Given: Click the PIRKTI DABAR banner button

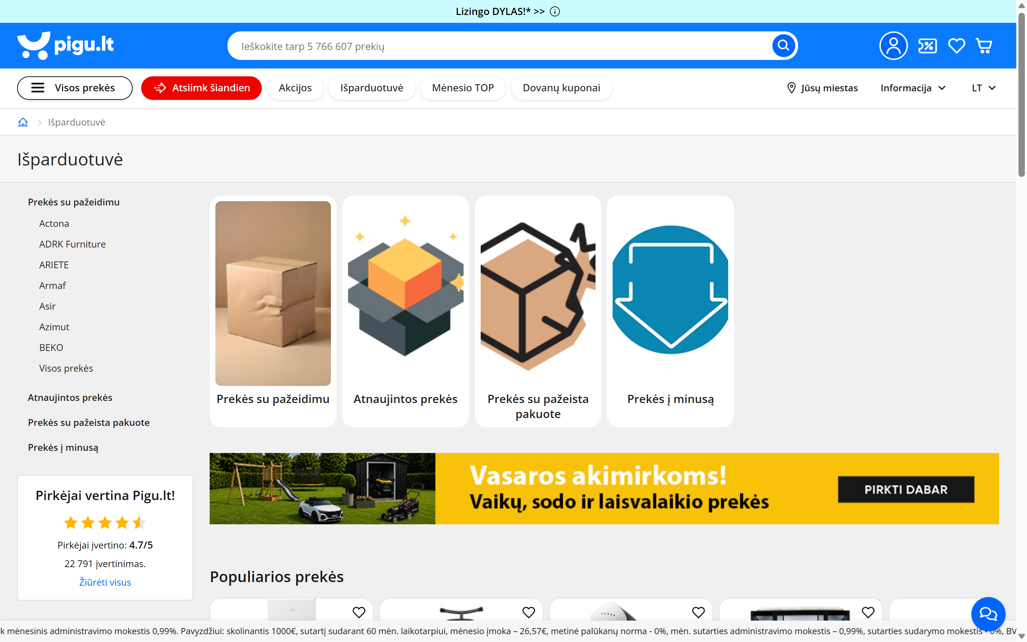Looking at the screenshot, I should pos(906,490).
